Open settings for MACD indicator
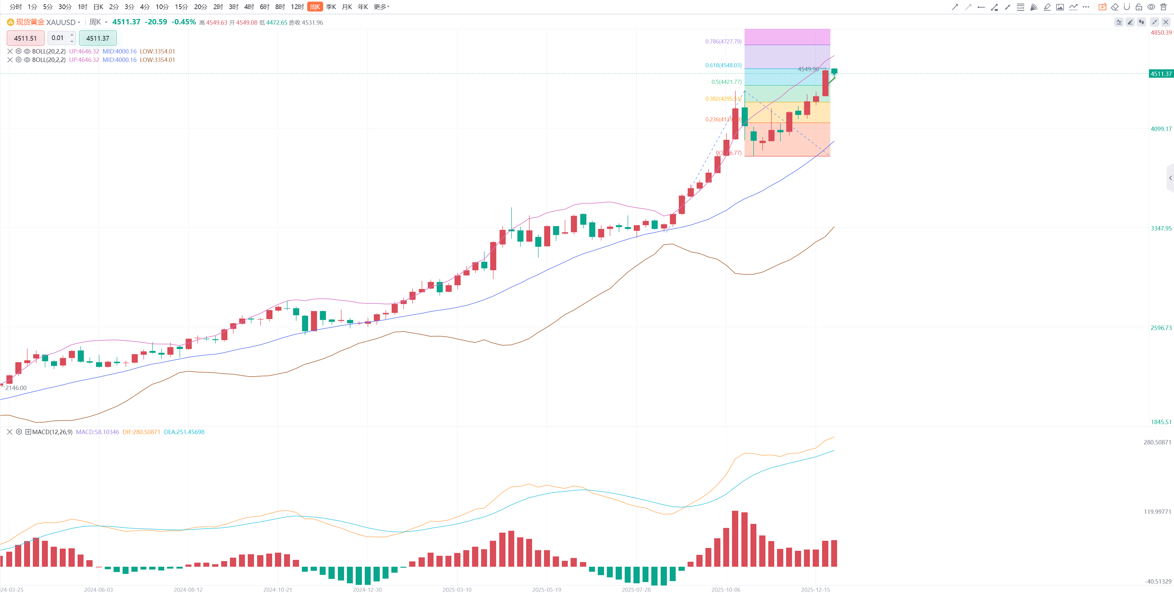1174x593 pixels. (19, 432)
